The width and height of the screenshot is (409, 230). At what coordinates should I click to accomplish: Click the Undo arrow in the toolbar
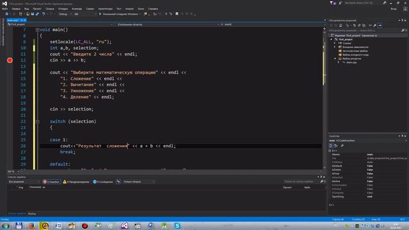pos(43,14)
